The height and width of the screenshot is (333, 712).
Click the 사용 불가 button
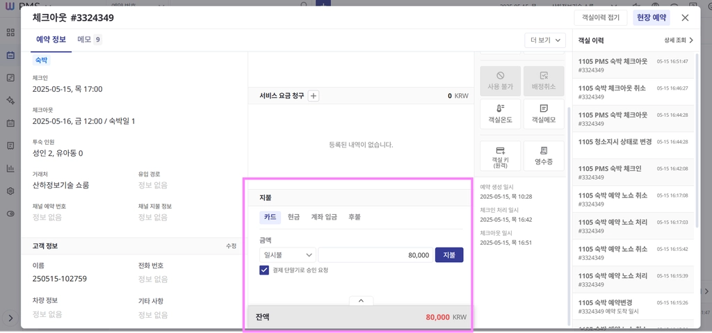point(500,81)
